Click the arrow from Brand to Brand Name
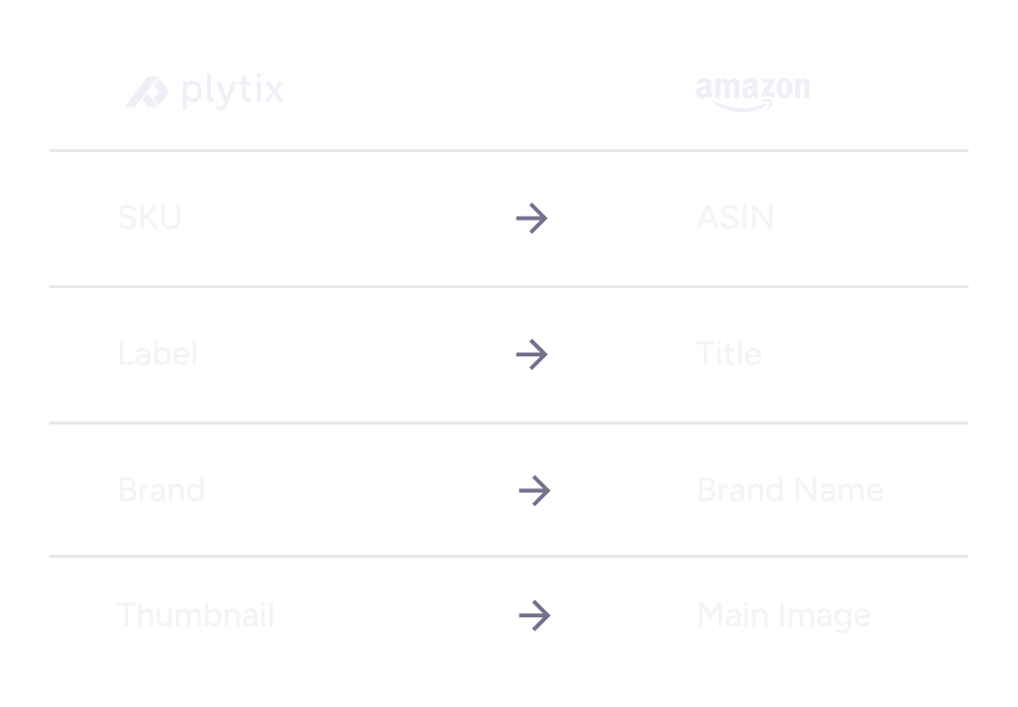The image size is (1018, 707). 533,490
